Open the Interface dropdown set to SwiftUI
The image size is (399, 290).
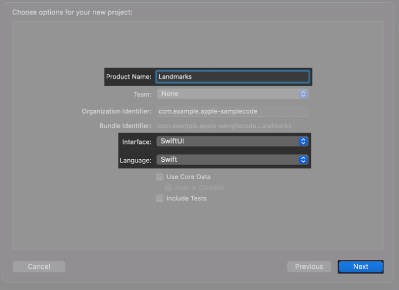click(232, 141)
